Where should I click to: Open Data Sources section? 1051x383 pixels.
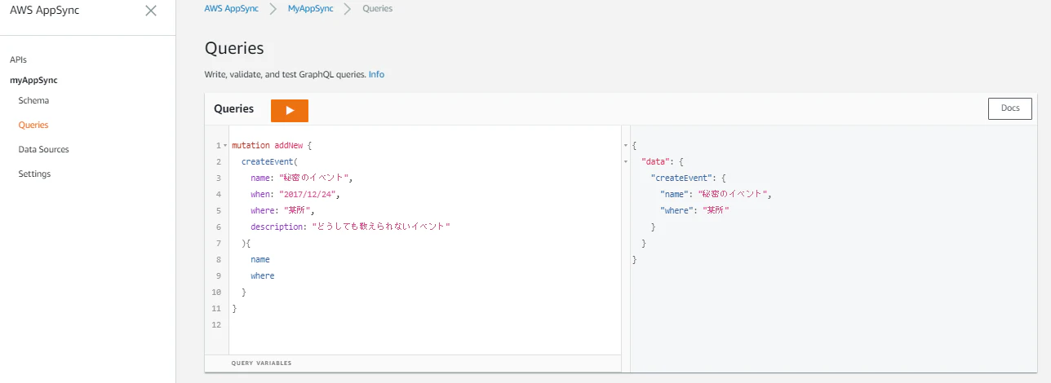(x=43, y=149)
